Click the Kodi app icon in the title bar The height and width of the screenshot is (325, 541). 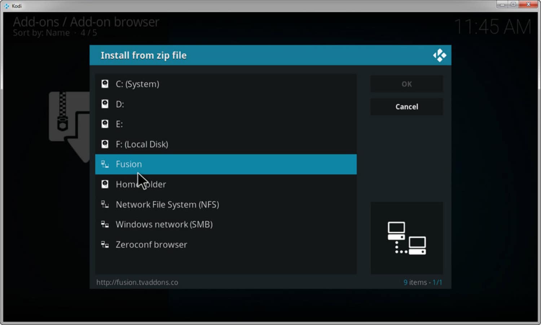coord(6,6)
